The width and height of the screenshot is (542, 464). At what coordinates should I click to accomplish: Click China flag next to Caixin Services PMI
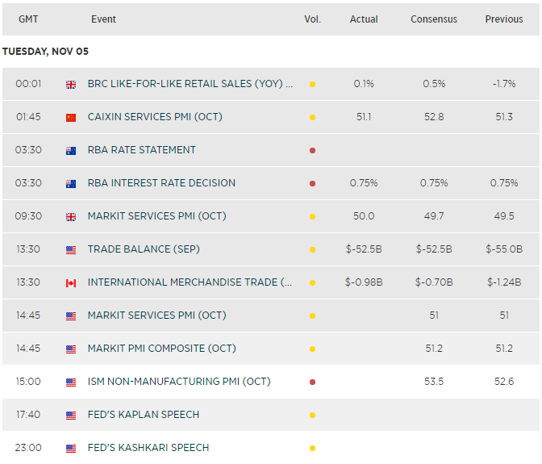pyautogui.click(x=71, y=117)
